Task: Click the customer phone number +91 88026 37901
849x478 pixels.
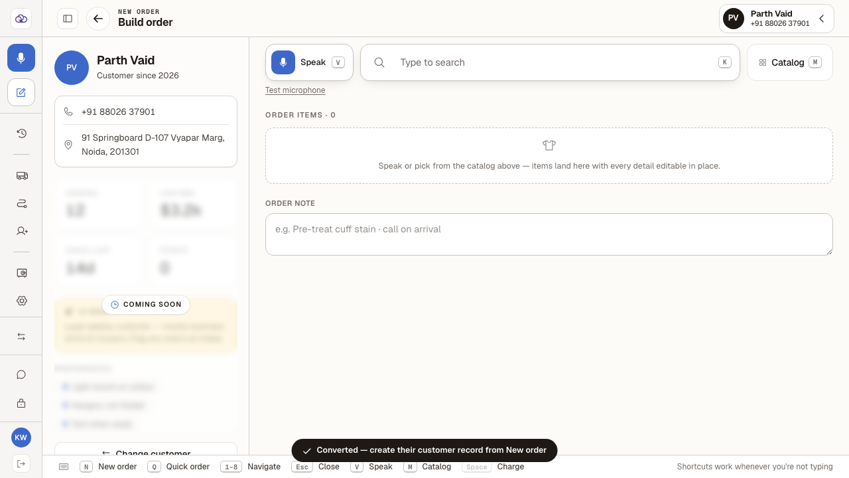Action: tap(118, 112)
